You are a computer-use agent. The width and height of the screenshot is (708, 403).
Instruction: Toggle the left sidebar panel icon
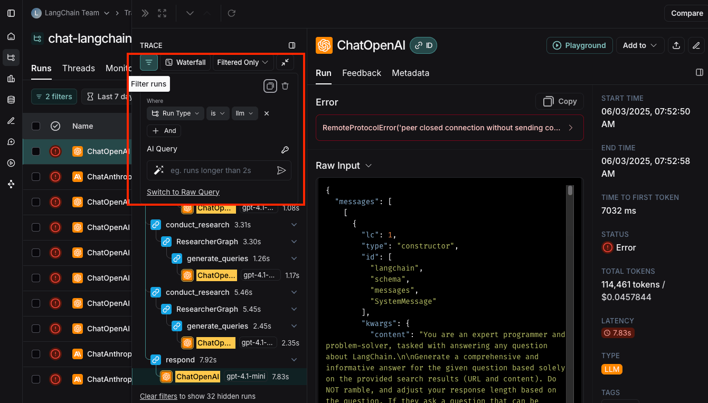(11, 13)
